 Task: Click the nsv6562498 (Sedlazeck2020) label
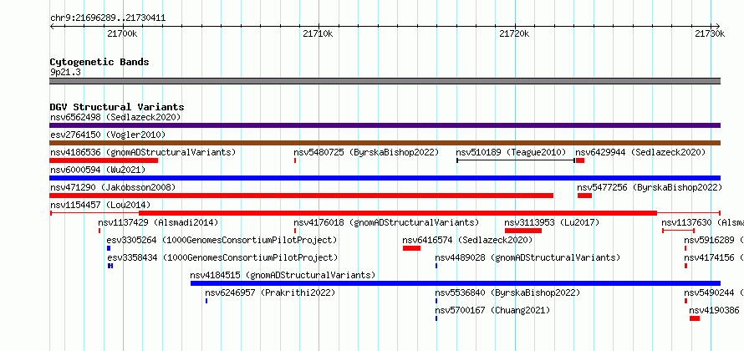point(115,117)
